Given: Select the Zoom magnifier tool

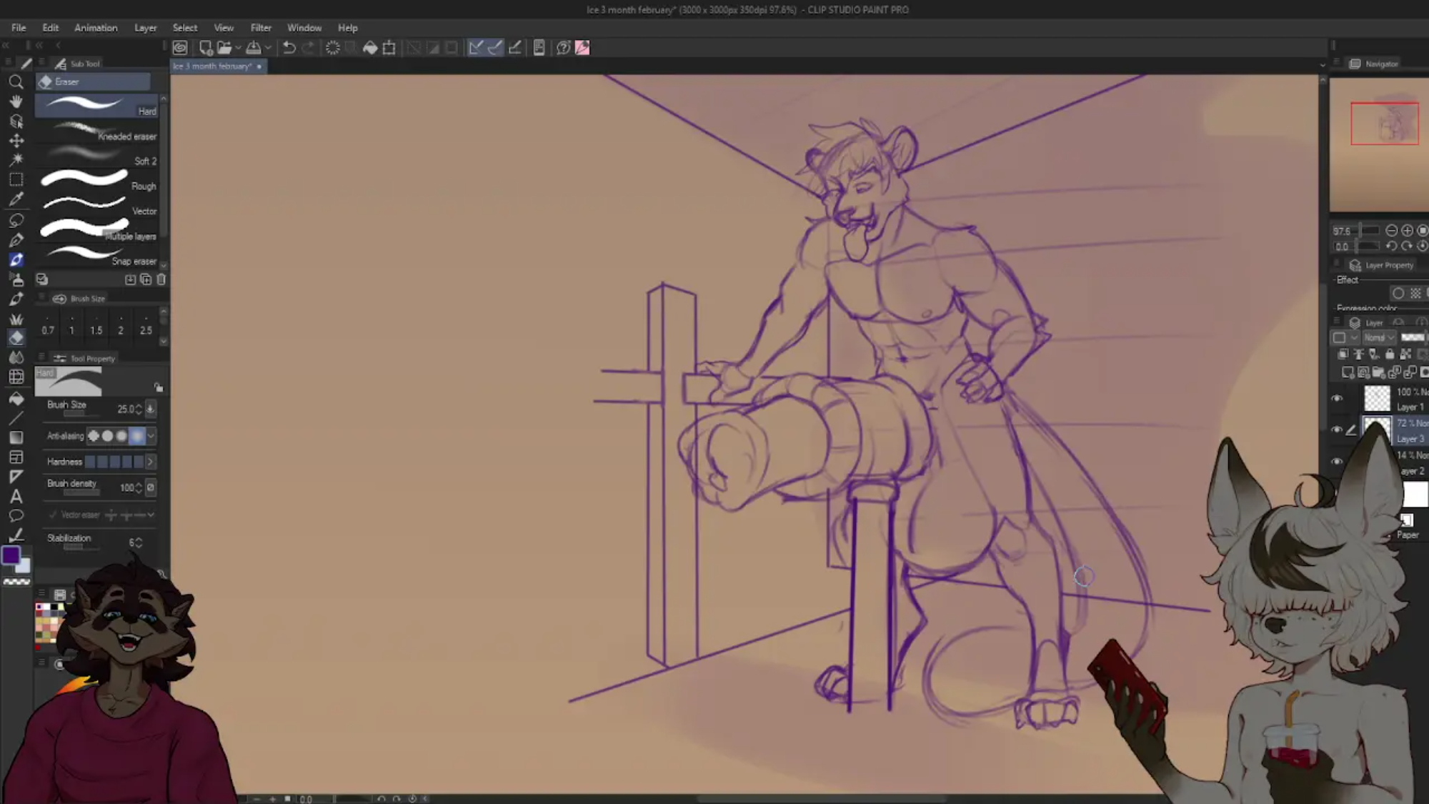Looking at the screenshot, I should point(16,82).
